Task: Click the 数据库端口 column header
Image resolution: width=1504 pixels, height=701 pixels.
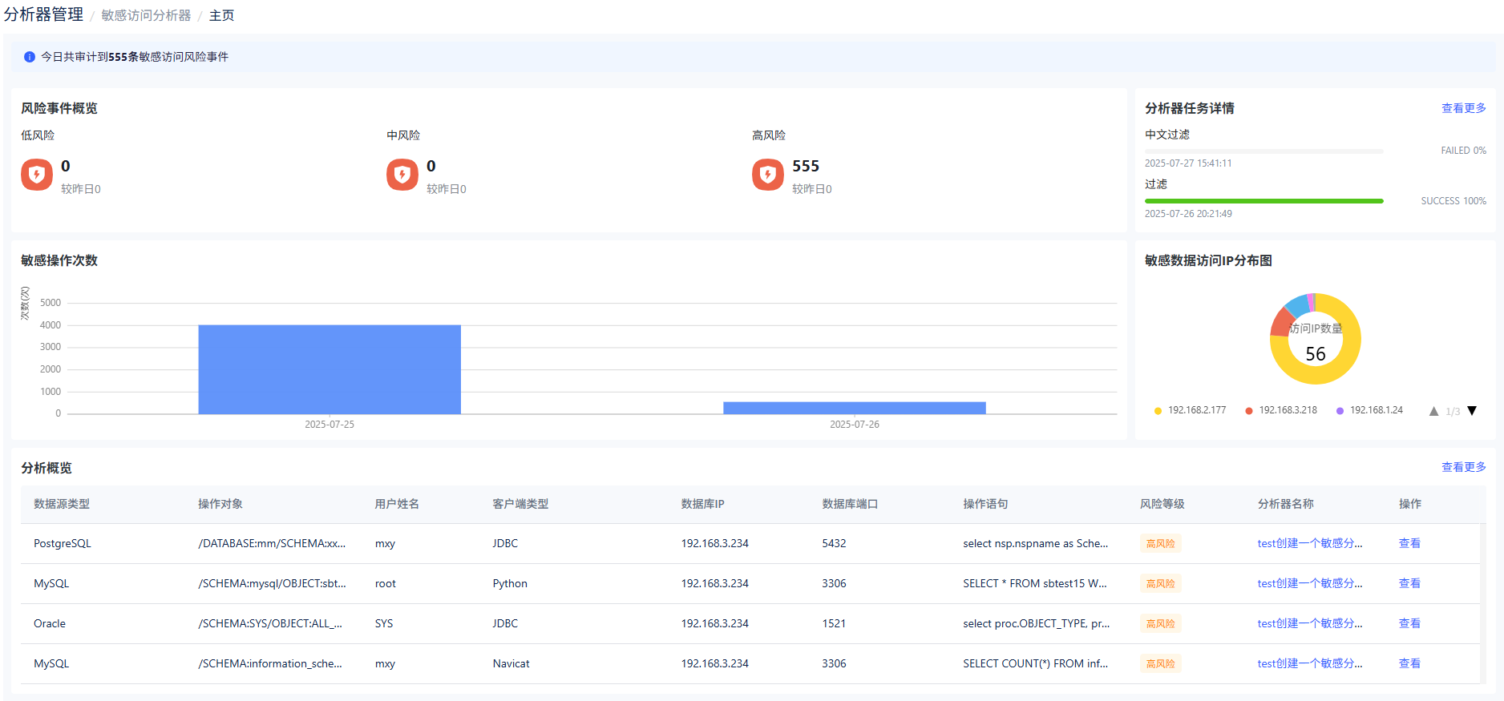Action: pos(850,504)
